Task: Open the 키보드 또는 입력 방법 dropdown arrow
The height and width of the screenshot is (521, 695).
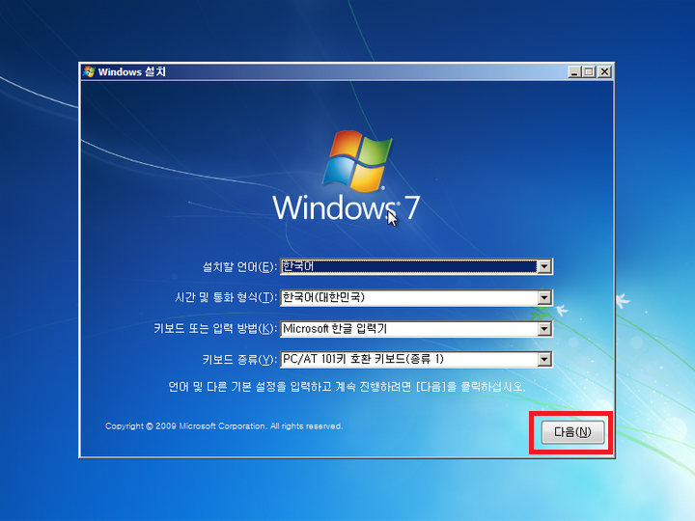Action: pyautogui.click(x=544, y=329)
